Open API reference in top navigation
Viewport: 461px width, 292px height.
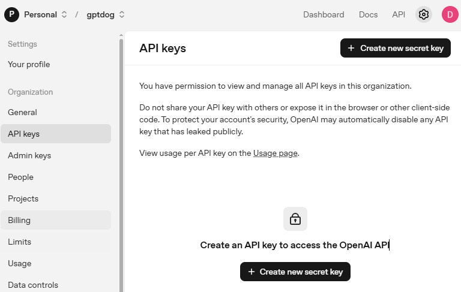pyautogui.click(x=399, y=14)
